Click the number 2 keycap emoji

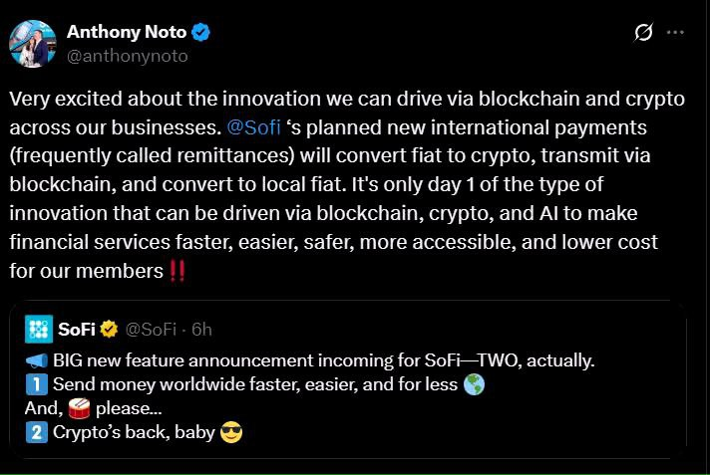point(36,432)
